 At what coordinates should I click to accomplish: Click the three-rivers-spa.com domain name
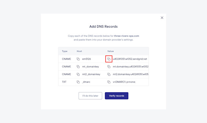pos(126,36)
